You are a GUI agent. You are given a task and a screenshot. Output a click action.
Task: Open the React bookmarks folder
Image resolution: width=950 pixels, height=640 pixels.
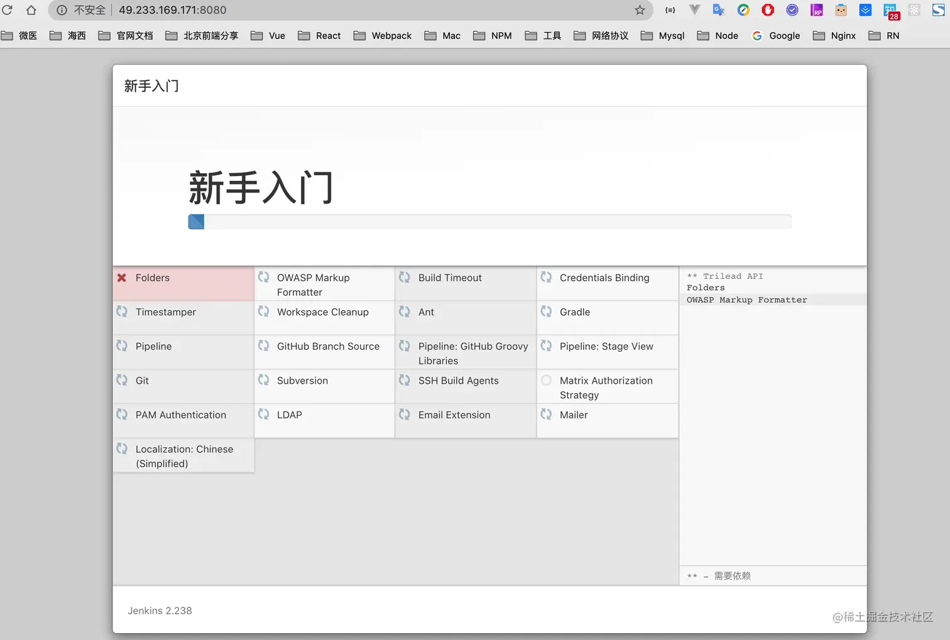(x=319, y=36)
